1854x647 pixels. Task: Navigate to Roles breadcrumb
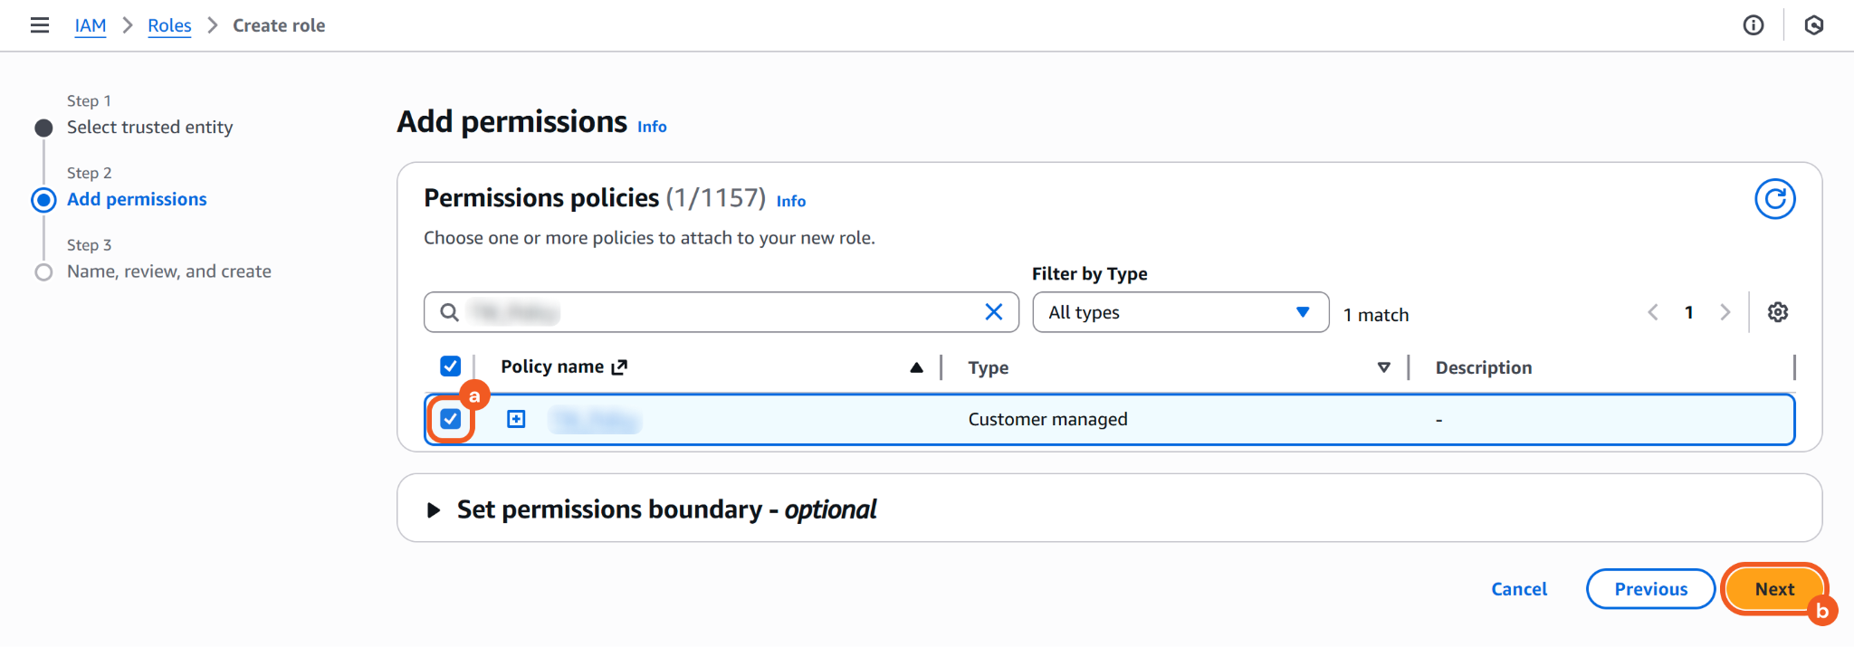tap(169, 25)
